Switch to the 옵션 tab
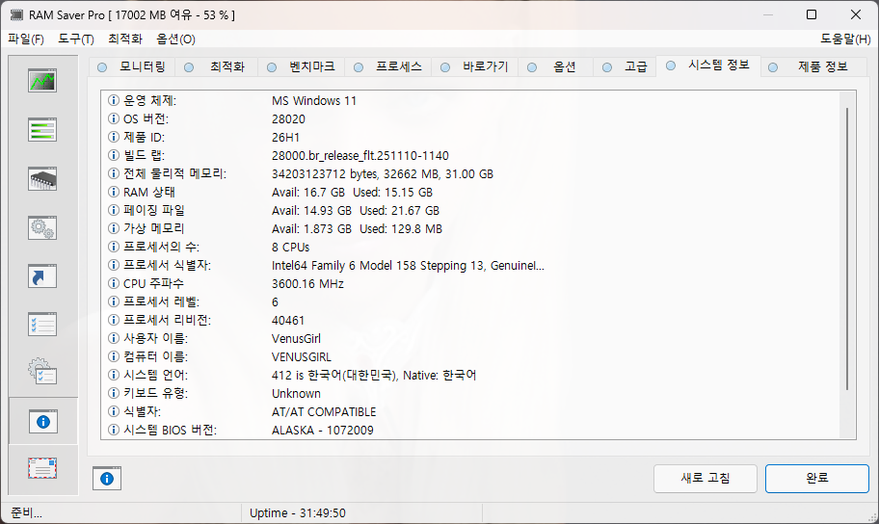The width and height of the screenshot is (879, 524). [555, 66]
